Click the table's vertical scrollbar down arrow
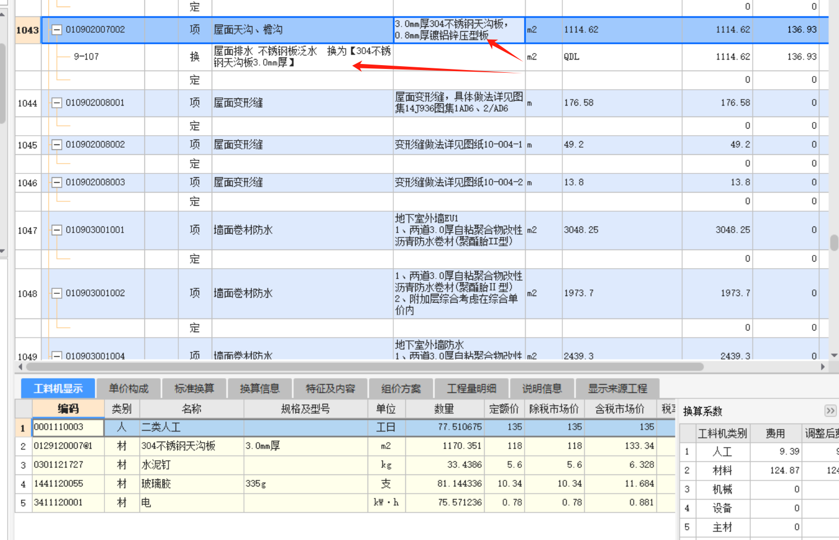 [834, 356]
